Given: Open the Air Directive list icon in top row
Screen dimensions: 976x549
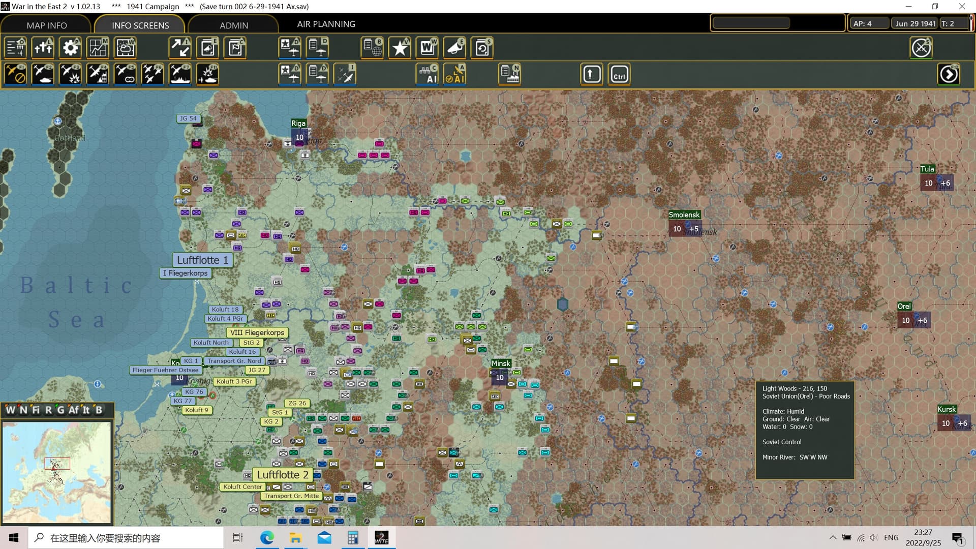Looking at the screenshot, I should pyautogui.click(x=317, y=48).
